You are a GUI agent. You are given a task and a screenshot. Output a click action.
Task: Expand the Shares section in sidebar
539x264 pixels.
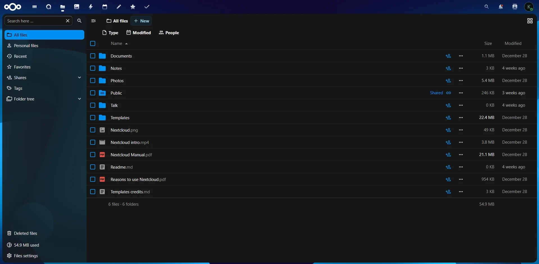click(79, 77)
